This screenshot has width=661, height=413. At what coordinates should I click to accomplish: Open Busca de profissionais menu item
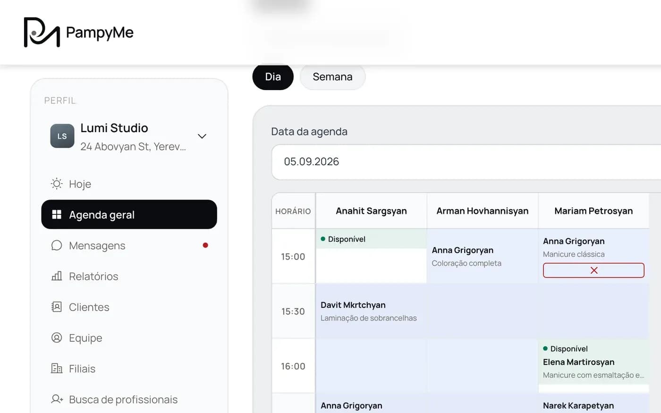pos(129,399)
